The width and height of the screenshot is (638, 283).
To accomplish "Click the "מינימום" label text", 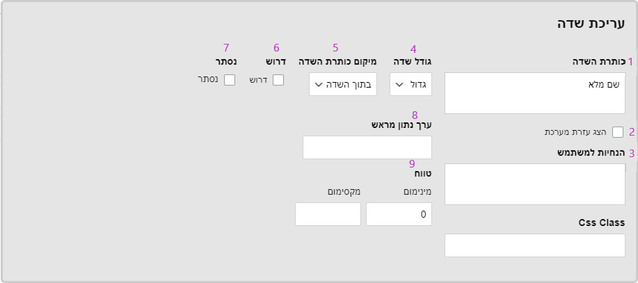I will [418, 191].
